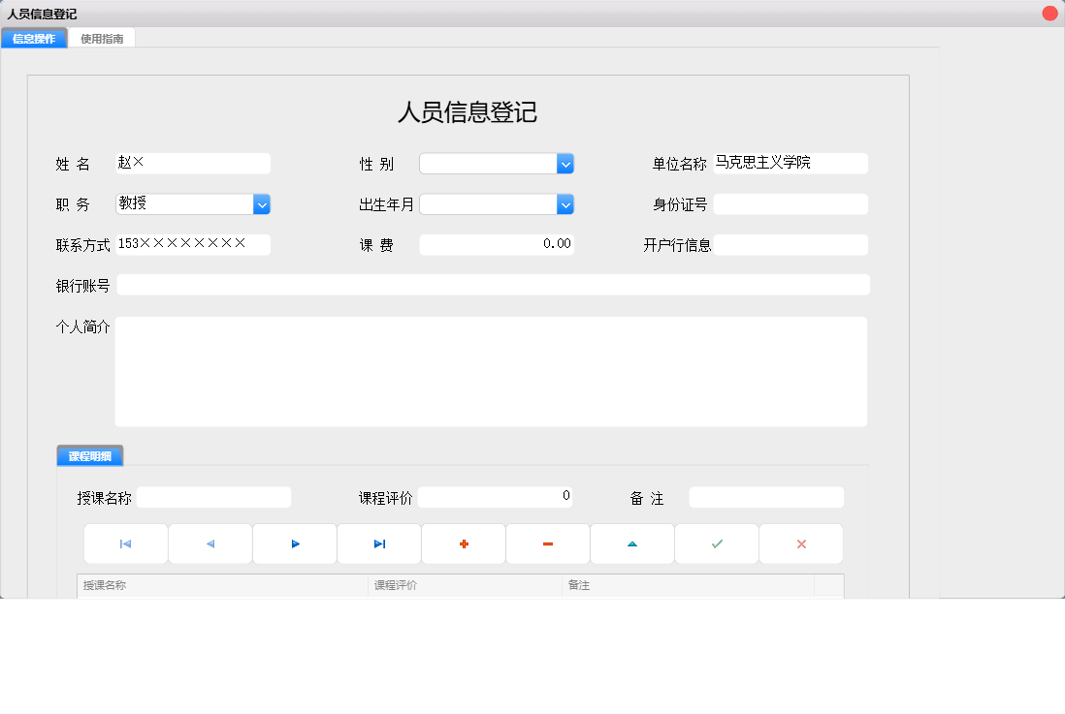Add a new course record with plus icon
This screenshot has width=1065, height=714.
463,543
